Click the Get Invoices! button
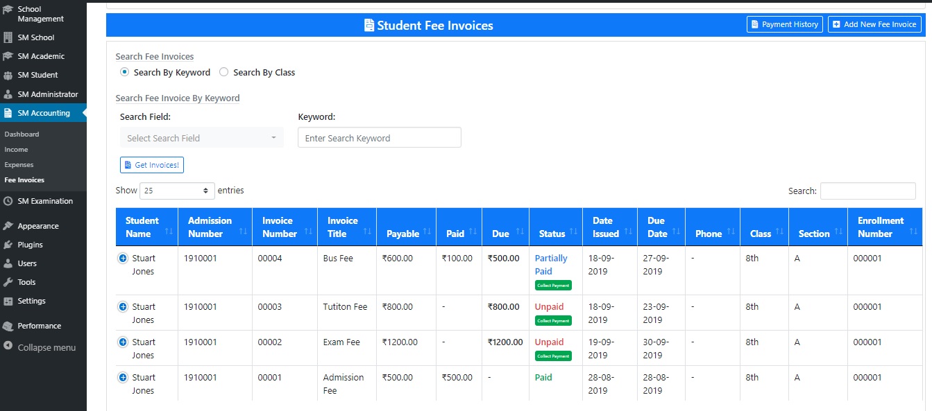 click(151, 164)
